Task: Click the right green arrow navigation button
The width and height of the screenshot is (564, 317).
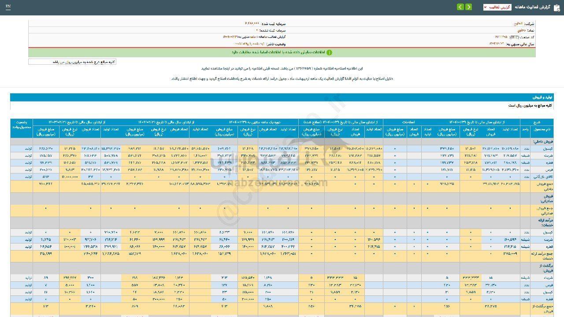Action: (x=468, y=7)
